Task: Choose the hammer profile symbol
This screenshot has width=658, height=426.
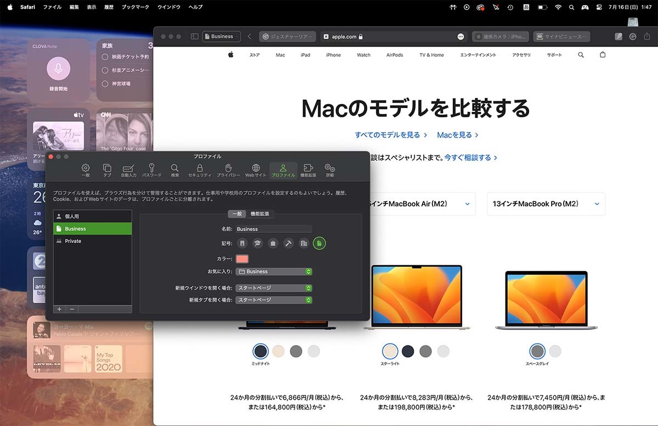Action: click(x=288, y=243)
